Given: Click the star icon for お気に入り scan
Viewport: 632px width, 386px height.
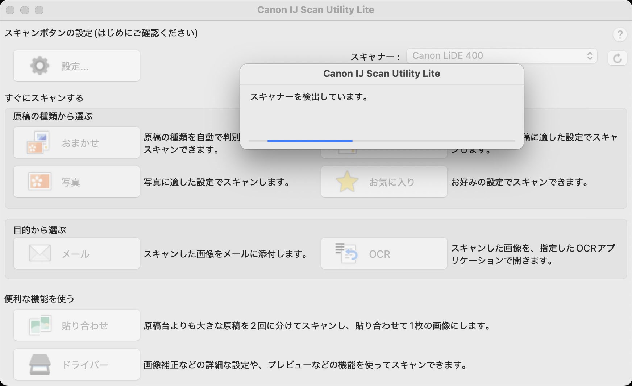Looking at the screenshot, I should [347, 182].
